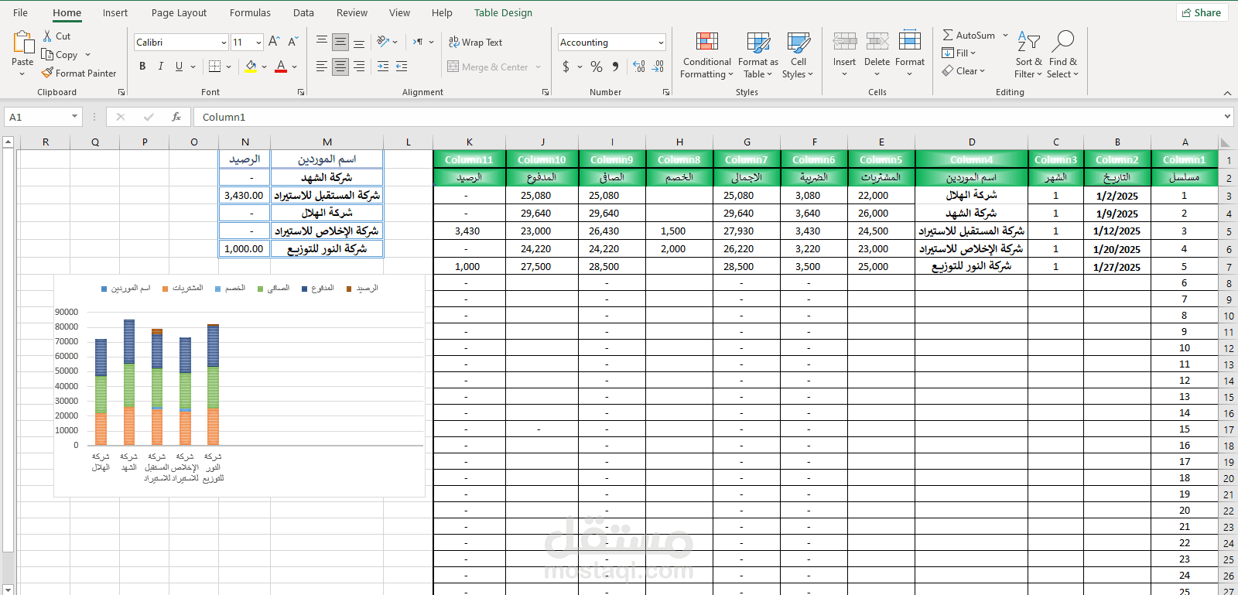
Task: Expand Merge & Center dropdown arrow
Action: click(537, 67)
